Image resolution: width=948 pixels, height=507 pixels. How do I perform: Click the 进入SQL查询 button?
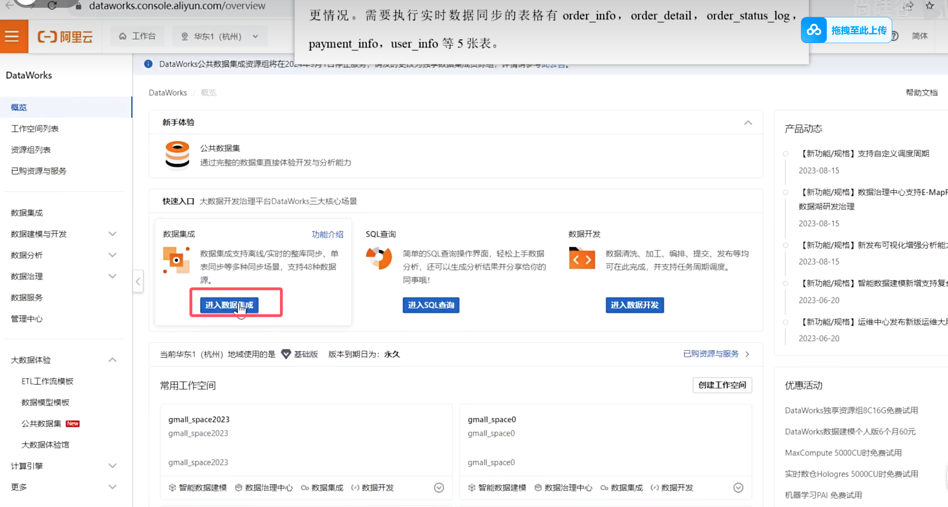click(x=431, y=305)
